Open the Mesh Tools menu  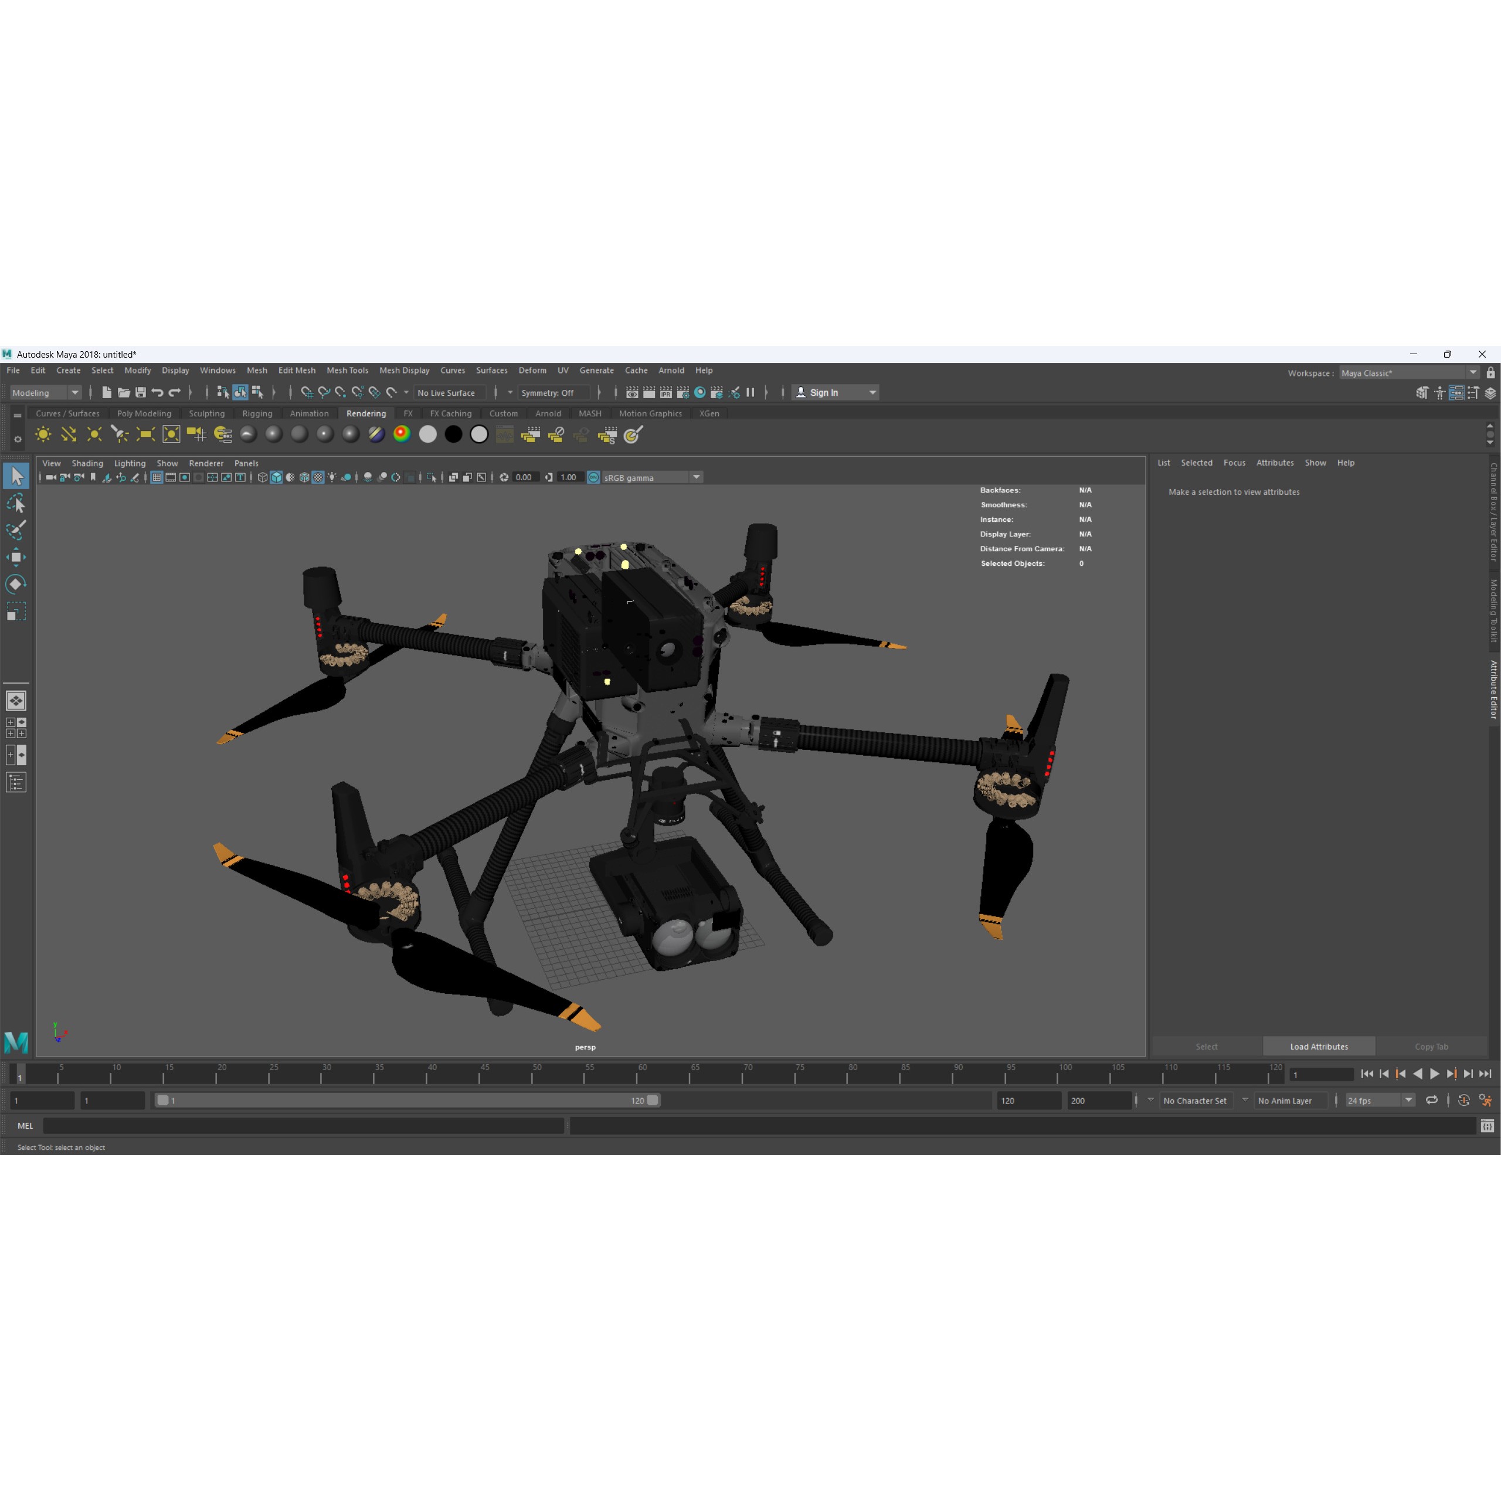pos(347,371)
